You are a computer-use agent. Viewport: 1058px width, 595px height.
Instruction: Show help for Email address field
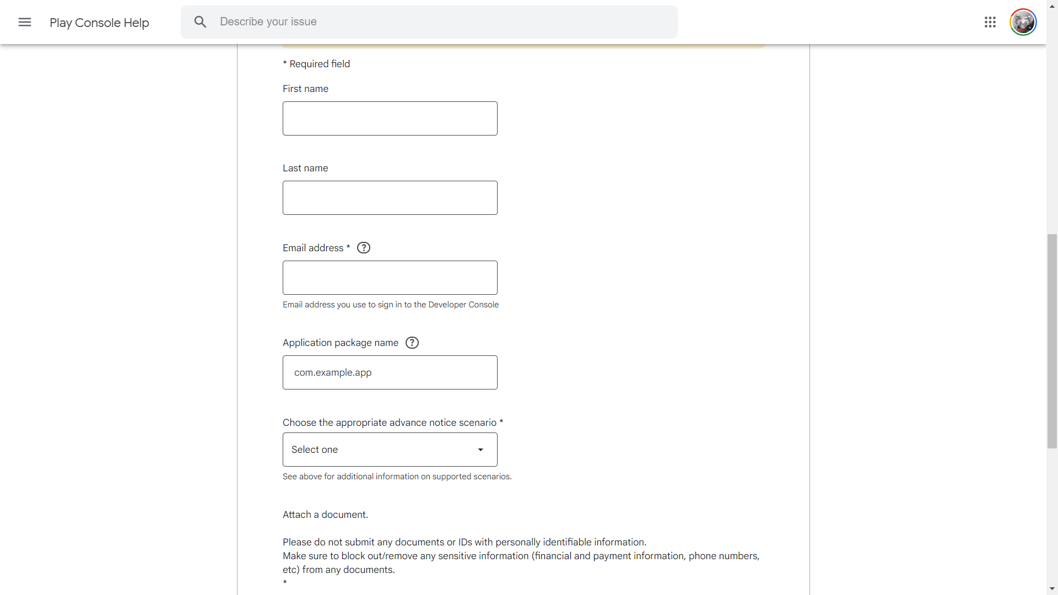(364, 248)
